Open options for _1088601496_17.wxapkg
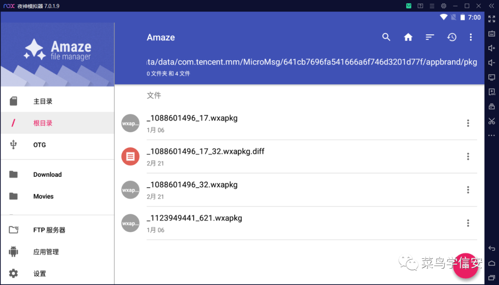The width and height of the screenshot is (499, 285). [468, 123]
